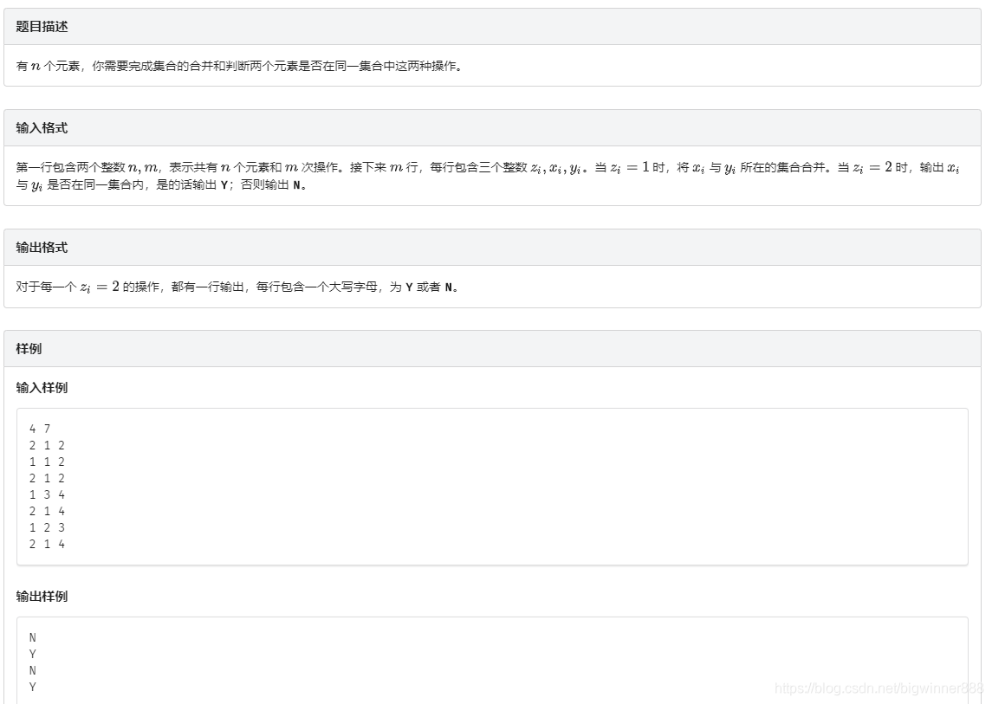Click the 样例 section heading

[x=29, y=348]
